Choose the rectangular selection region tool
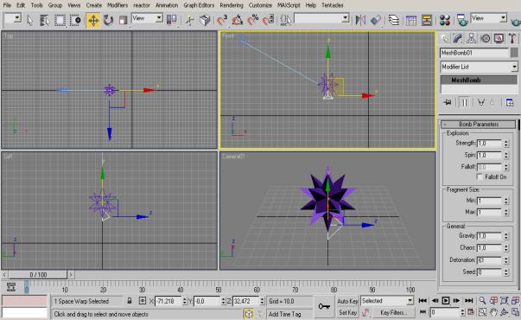 (60, 20)
